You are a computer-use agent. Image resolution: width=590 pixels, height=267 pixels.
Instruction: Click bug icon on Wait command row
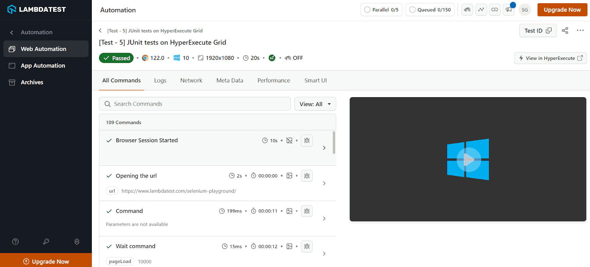(x=307, y=246)
